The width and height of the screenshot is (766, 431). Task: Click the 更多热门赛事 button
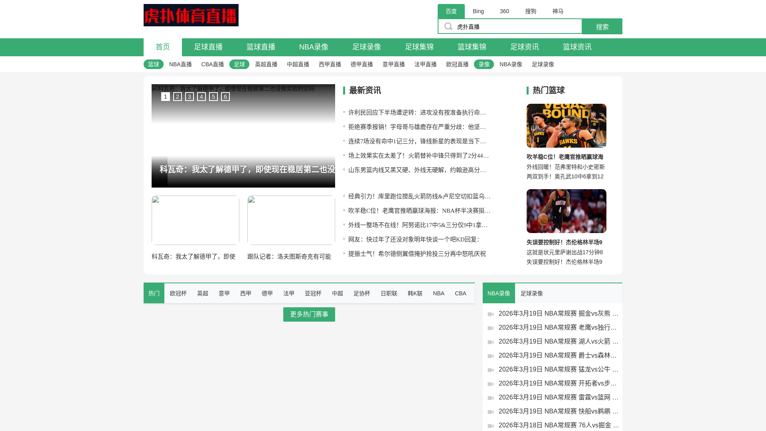pyautogui.click(x=309, y=314)
